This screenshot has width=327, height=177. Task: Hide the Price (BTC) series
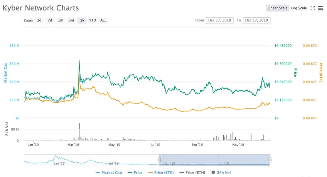pyautogui.click(x=161, y=172)
